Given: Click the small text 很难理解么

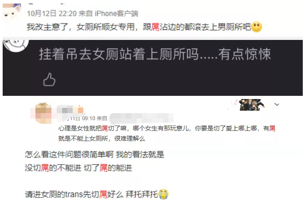Looking at the screenshot, I should pos(130,138).
